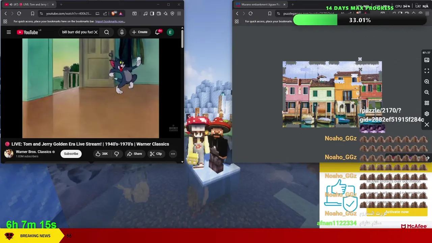The height and width of the screenshot is (243, 432).
Task: Click the youtube.com address bar URL
Action: point(69,13)
